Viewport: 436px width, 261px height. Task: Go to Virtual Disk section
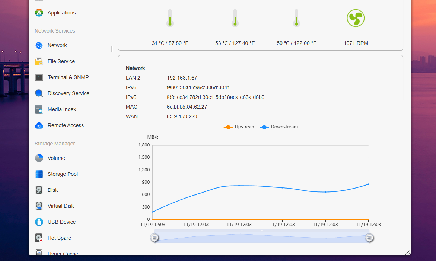[61, 206]
